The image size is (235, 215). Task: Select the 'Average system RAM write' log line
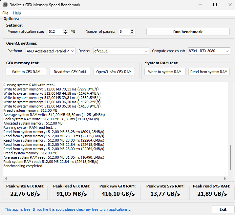tap(54, 115)
